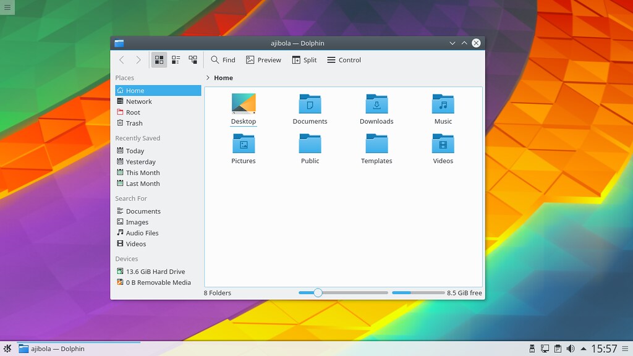633x356 pixels.
Task: Click the Find button
Action: point(223,60)
